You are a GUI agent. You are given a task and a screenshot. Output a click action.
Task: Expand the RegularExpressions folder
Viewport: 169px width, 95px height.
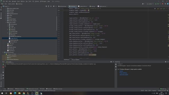click(x=6, y=14)
